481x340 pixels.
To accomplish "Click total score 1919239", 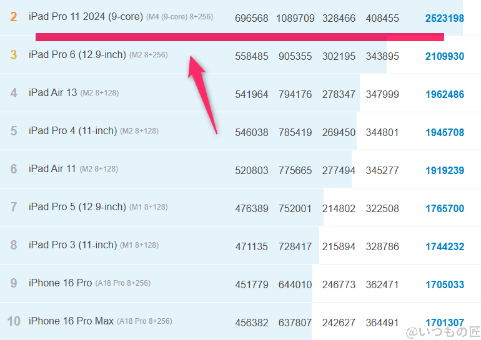I will pyautogui.click(x=445, y=170).
